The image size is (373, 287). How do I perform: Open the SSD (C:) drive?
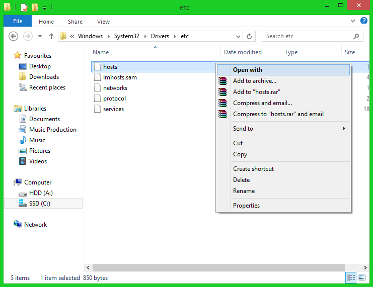click(43, 204)
